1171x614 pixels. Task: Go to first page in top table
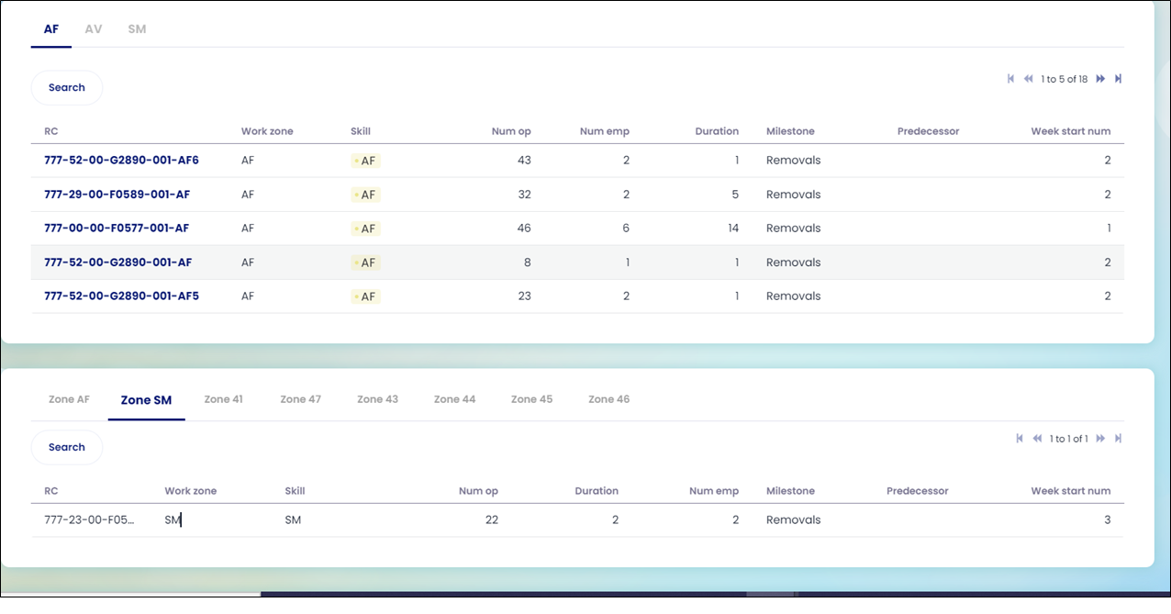coord(1010,79)
